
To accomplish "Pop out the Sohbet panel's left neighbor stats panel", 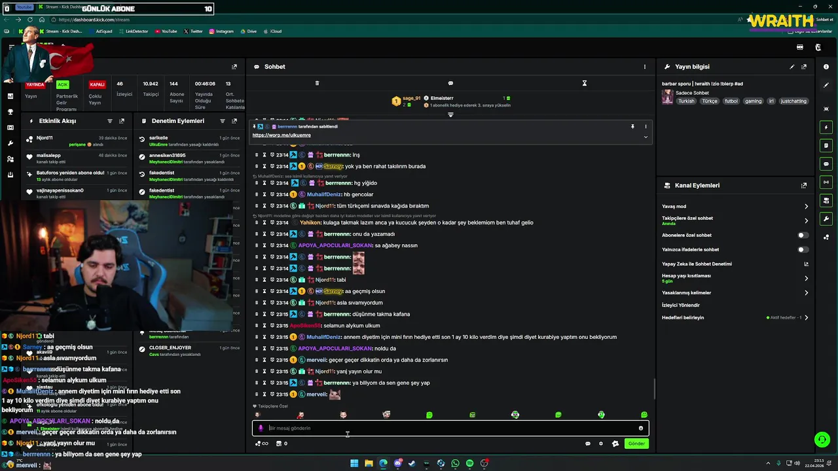I will click(x=234, y=67).
